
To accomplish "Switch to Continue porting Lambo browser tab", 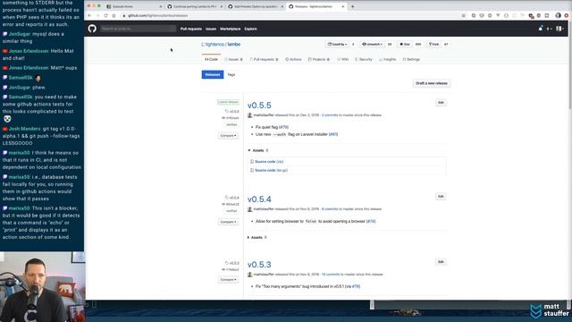I will click(195, 6).
